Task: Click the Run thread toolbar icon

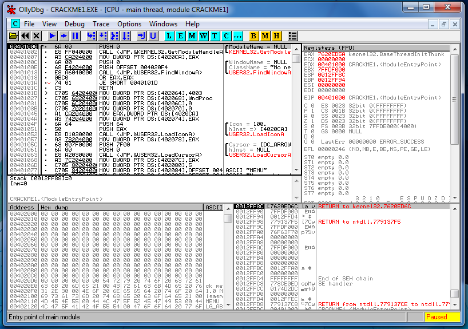Action: tap(64, 36)
